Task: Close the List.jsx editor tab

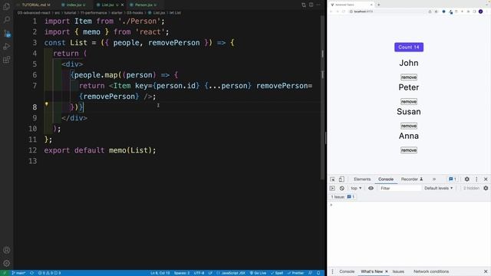Action: click(122, 5)
